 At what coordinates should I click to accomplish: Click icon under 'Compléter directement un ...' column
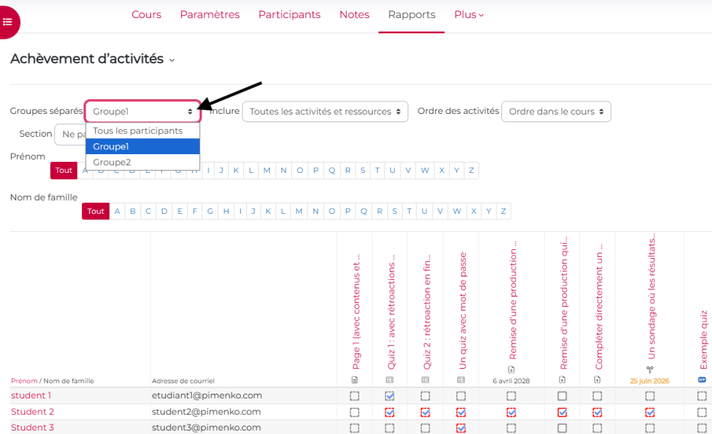(x=597, y=380)
